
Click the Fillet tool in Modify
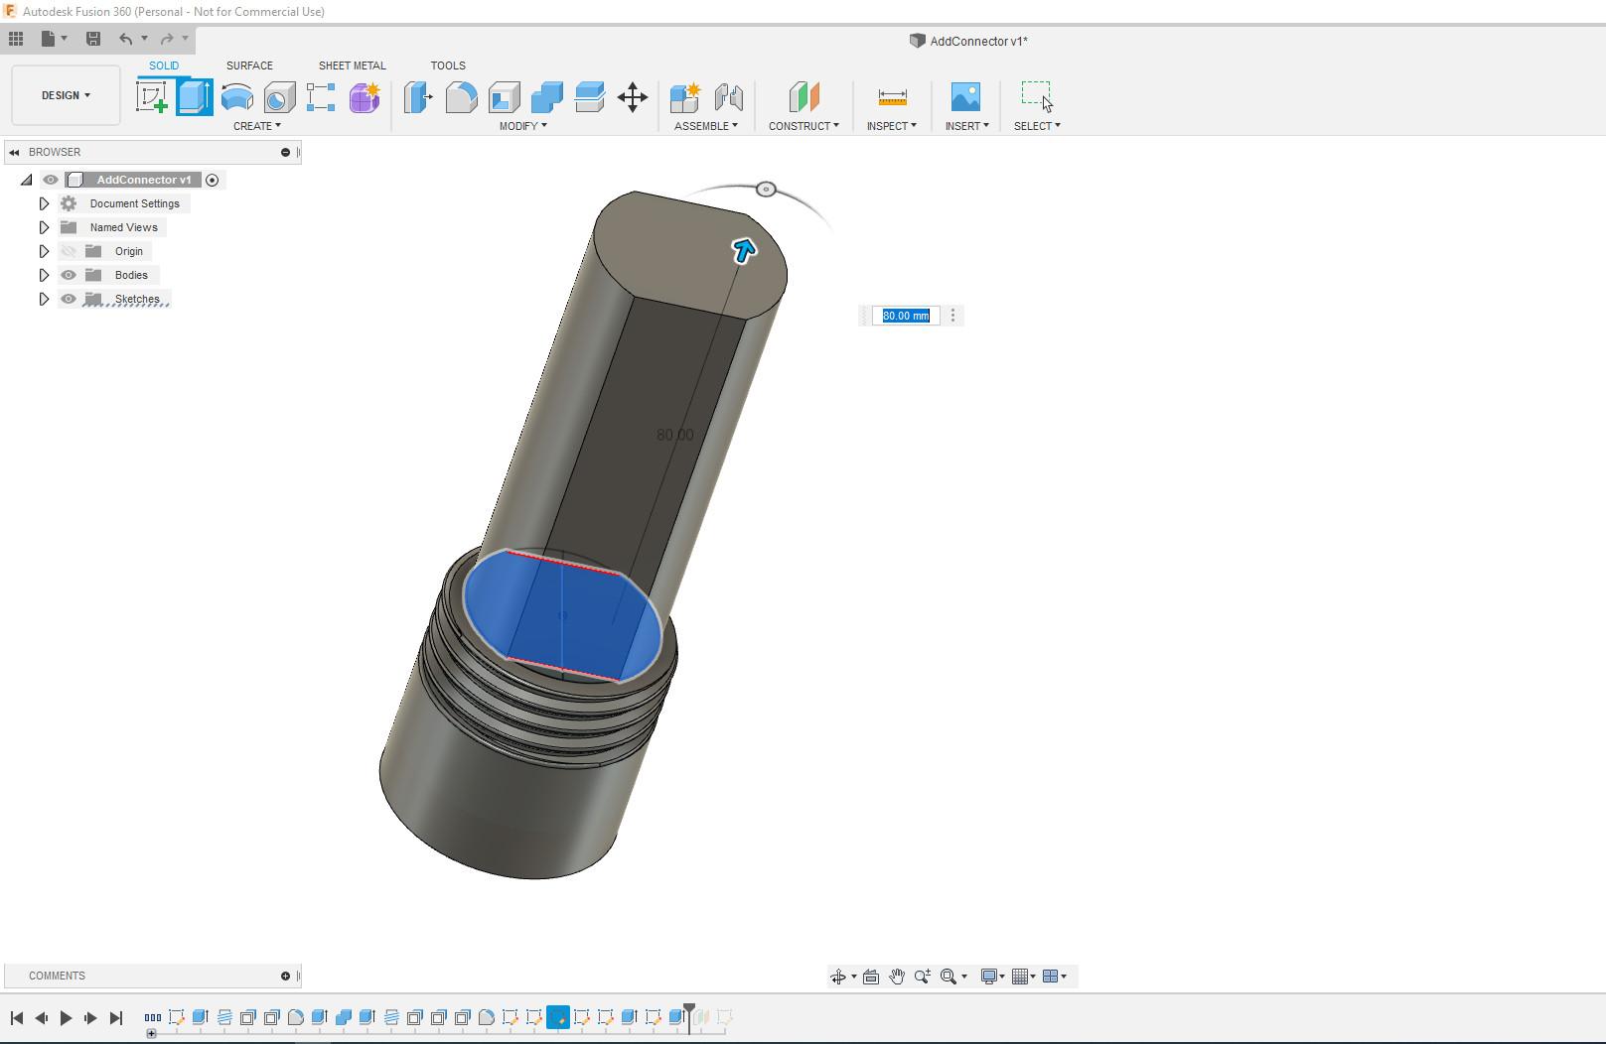click(x=461, y=97)
